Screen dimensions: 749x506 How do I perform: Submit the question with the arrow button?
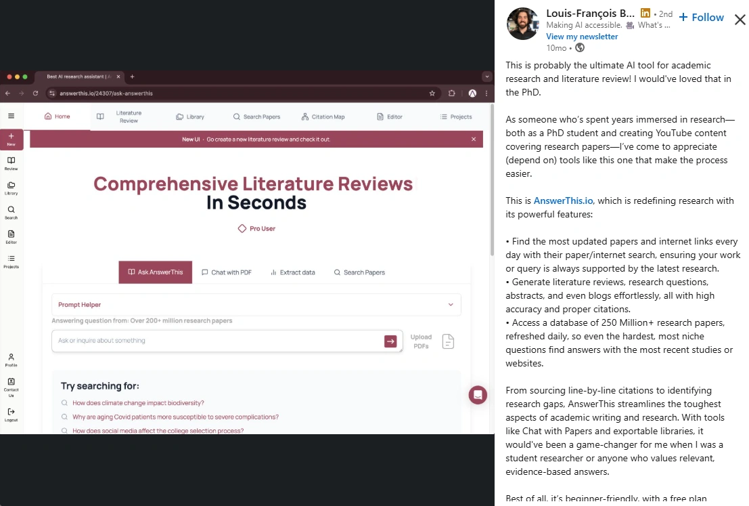coord(391,341)
